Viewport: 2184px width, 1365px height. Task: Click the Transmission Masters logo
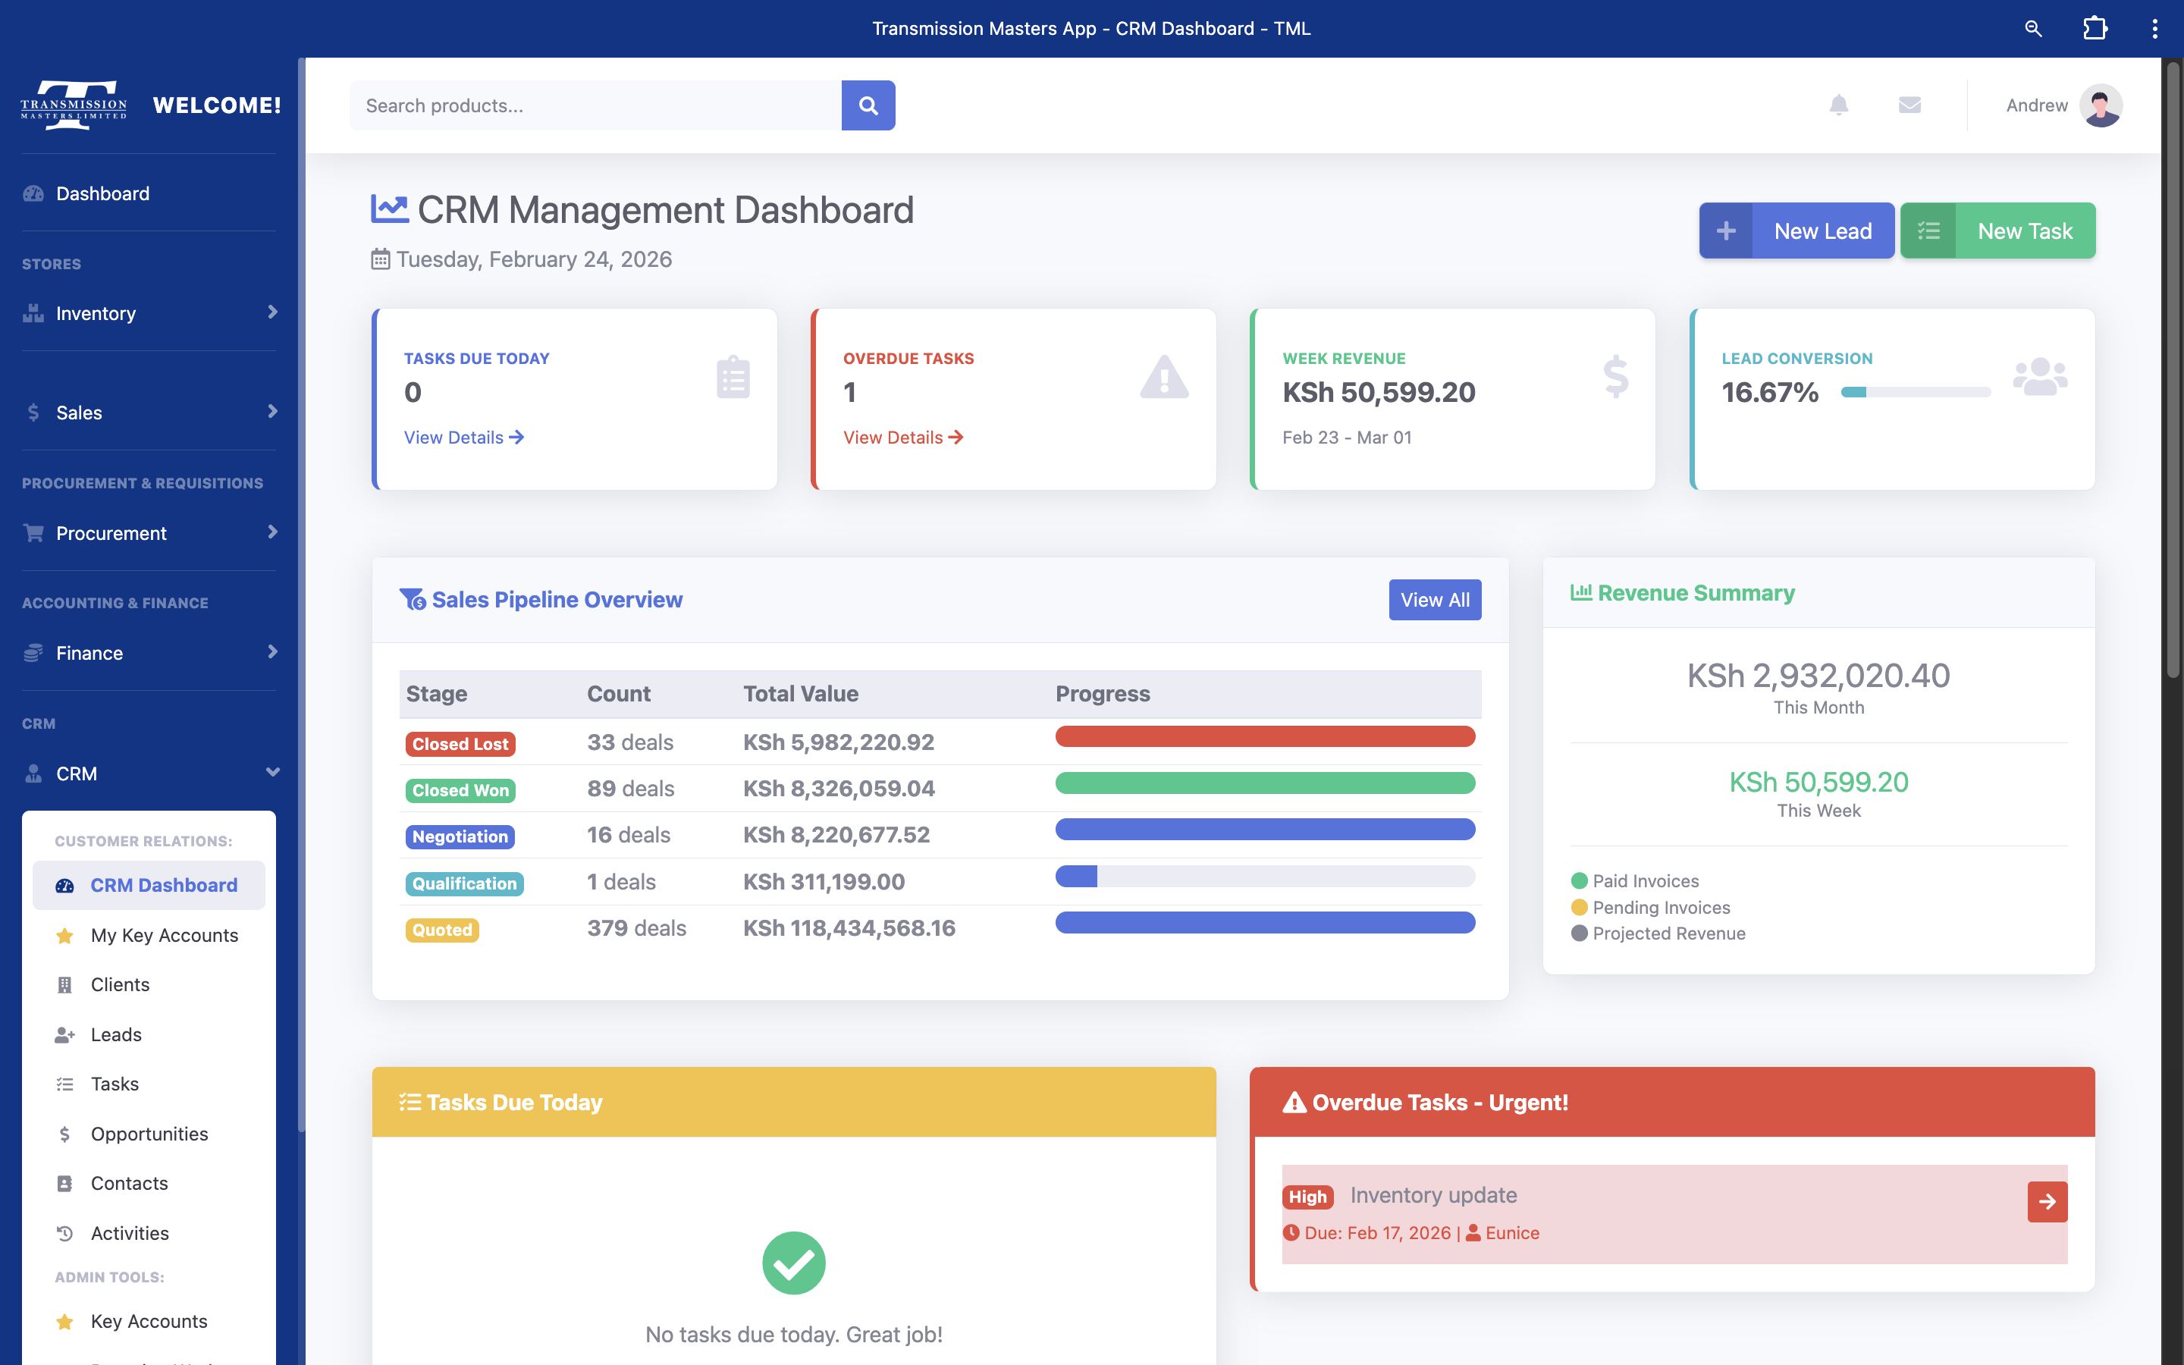point(72,105)
